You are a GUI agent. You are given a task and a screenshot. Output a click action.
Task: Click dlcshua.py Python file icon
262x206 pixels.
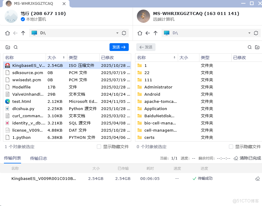coord(8,109)
